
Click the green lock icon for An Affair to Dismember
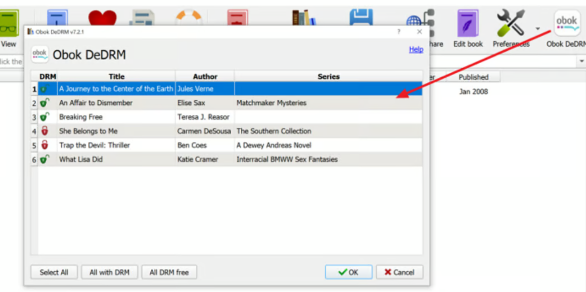click(x=45, y=102)
